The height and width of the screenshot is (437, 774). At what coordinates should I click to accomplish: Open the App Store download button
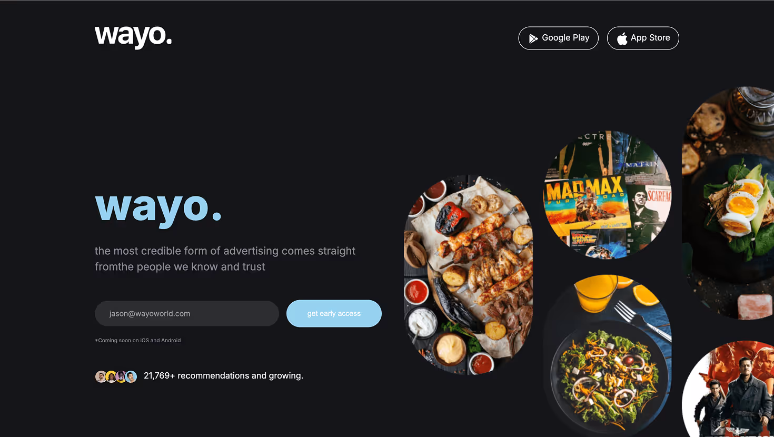(x=643, y=38)
